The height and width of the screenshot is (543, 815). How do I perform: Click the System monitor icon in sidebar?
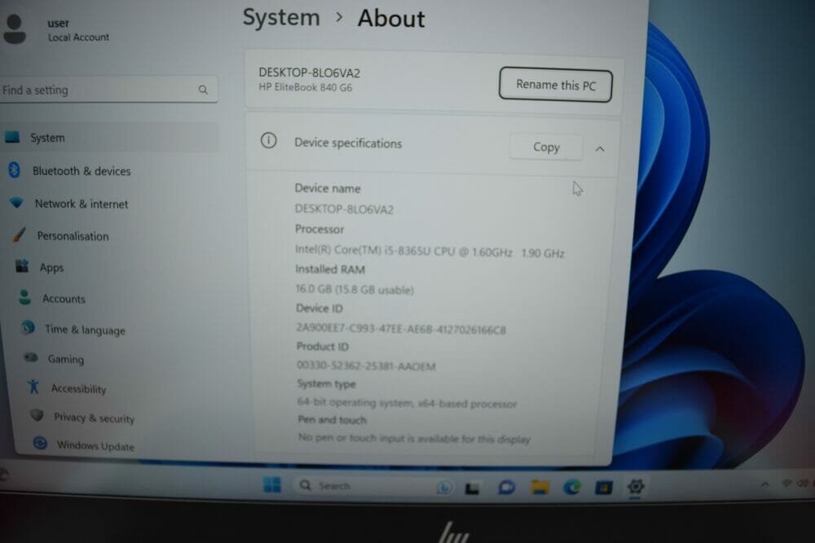(12, 137)
